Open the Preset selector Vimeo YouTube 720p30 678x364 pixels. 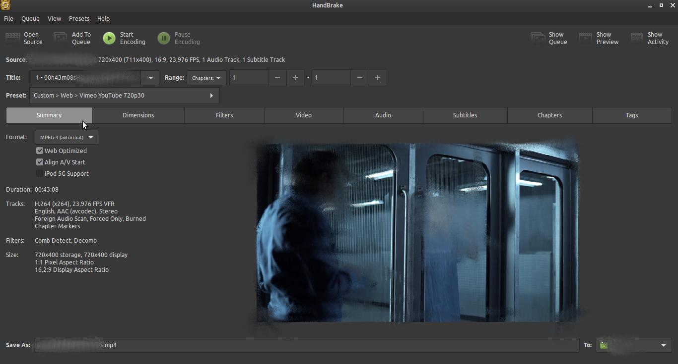(x=124, y=96)
